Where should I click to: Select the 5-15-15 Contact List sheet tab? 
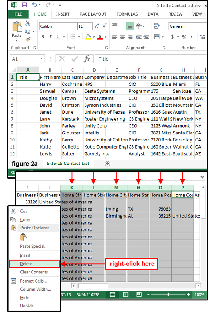click(x=68, y=163)
